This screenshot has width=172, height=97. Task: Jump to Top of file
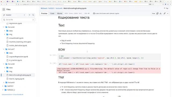(x=166, y=8)
